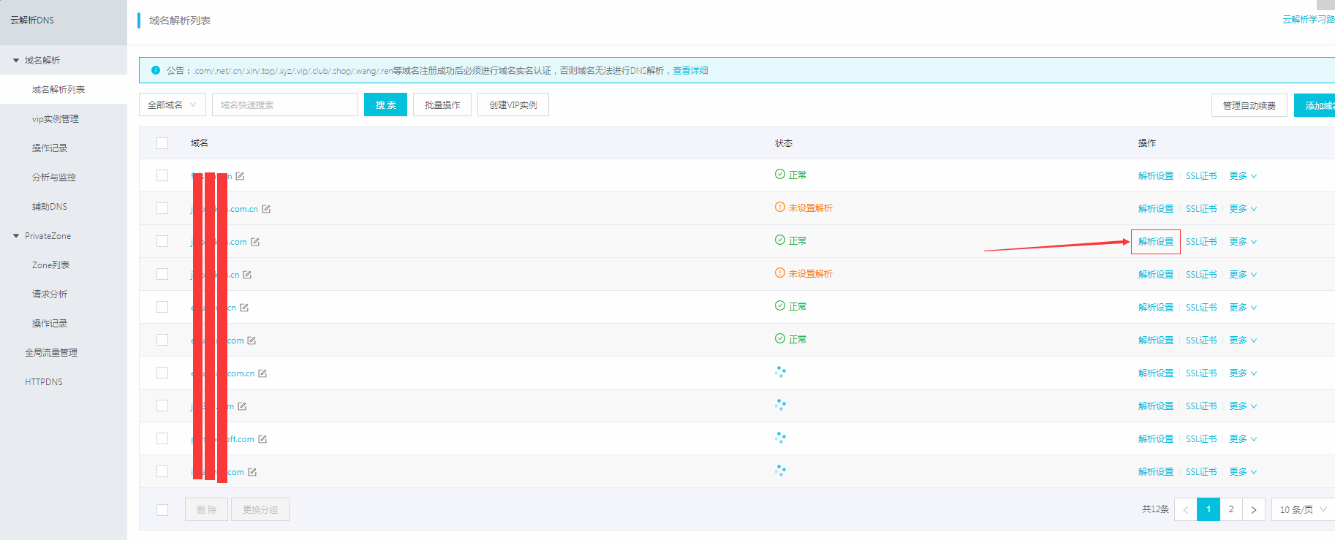
Task: Click orange warning icon in the second row status
Action: 780,207
